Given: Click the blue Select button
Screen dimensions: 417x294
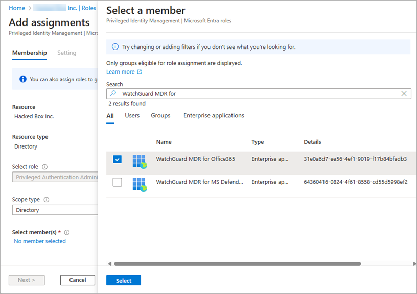Looking at the screenshot, I should pos(123,280).
